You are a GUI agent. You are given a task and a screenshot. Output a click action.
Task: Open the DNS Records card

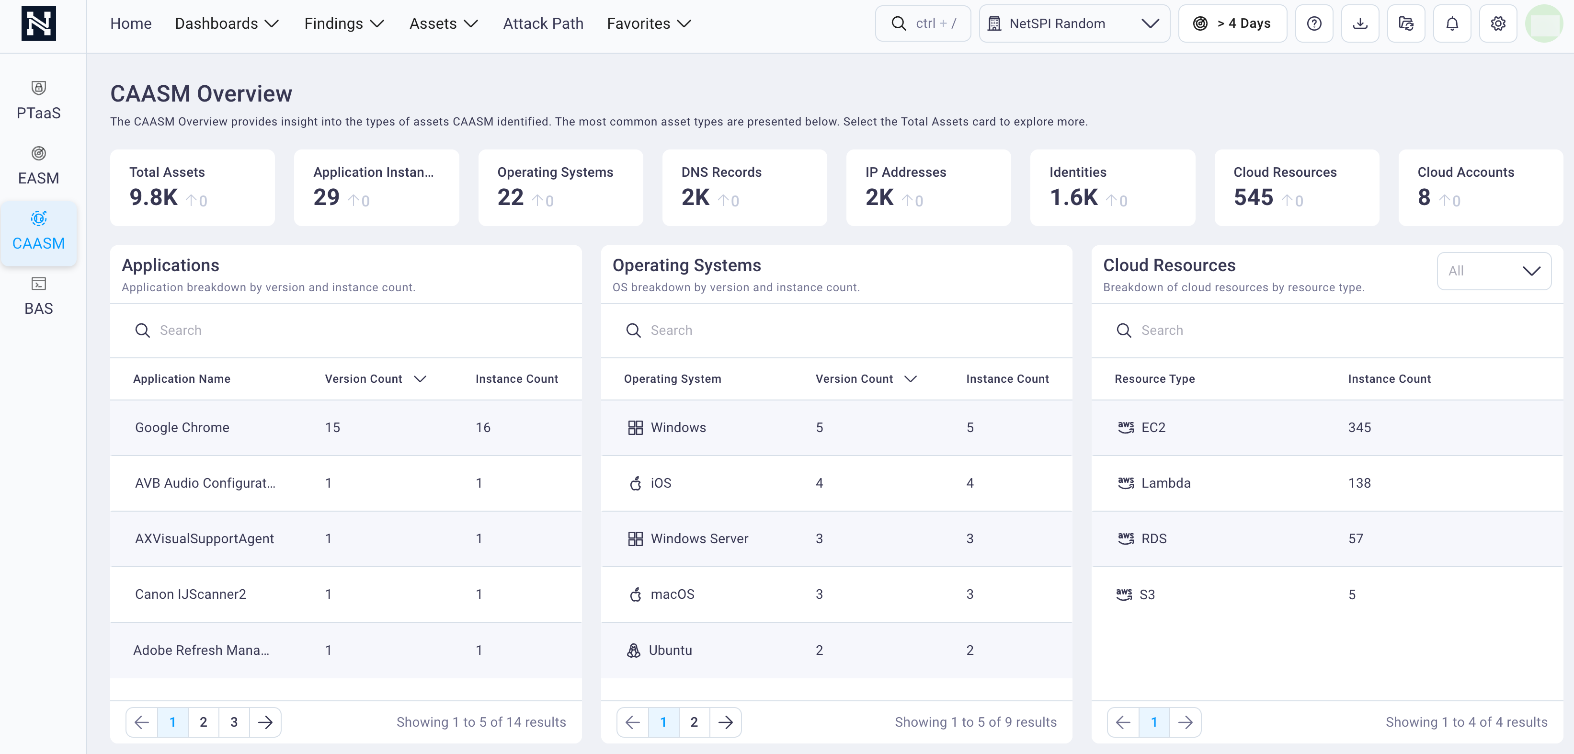click(744, 188)
